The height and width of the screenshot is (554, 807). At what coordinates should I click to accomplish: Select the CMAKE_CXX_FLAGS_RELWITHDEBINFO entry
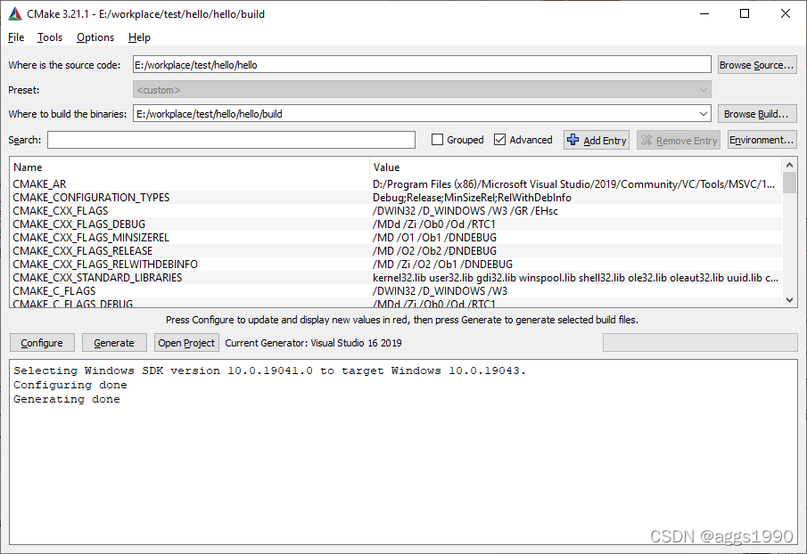pos(105,265)
